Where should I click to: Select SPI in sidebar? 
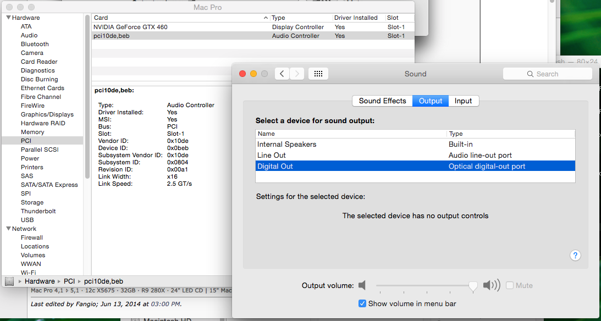26,194
